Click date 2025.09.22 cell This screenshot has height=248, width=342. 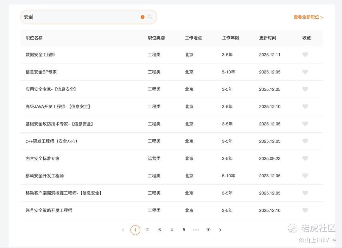click(270, 158)
